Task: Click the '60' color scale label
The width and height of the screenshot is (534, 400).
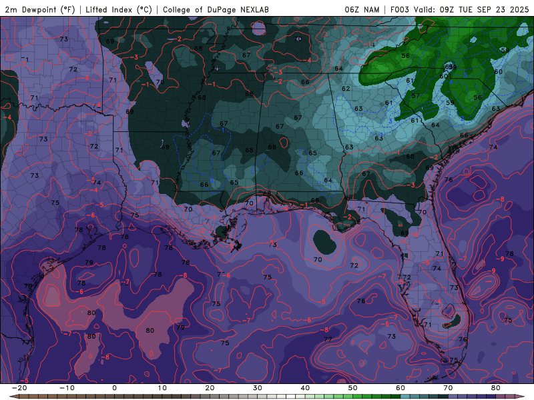Action: point(400,388)
